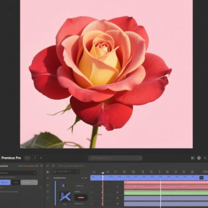Image resolution: width=208 pixels, height=208 pixels.
Task: Click the rounded square button beside the pill toggle
Action: pos(35,158)
